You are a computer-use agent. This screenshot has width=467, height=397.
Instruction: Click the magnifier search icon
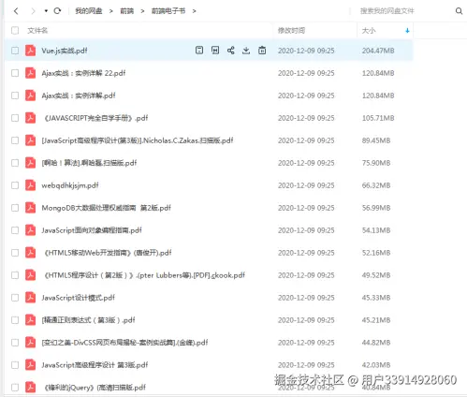[459, 11]
